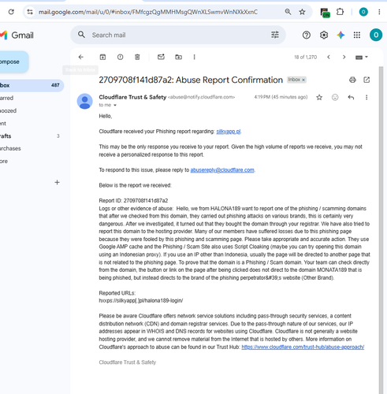This screenshot has width=387, height=394.
Task: Click the Compose button
Action: tap(13, 62)
